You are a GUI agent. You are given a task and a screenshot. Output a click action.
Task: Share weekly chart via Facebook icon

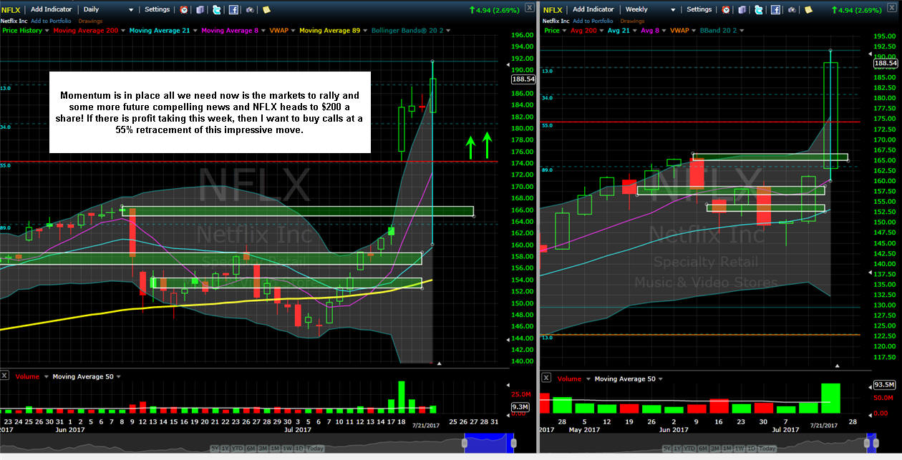[x=775, y=10]
